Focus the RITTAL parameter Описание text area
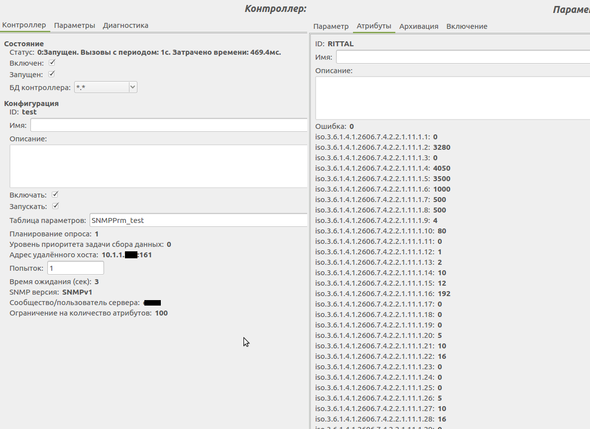This screenshot has width=590, height=429. tap(452, 98)
